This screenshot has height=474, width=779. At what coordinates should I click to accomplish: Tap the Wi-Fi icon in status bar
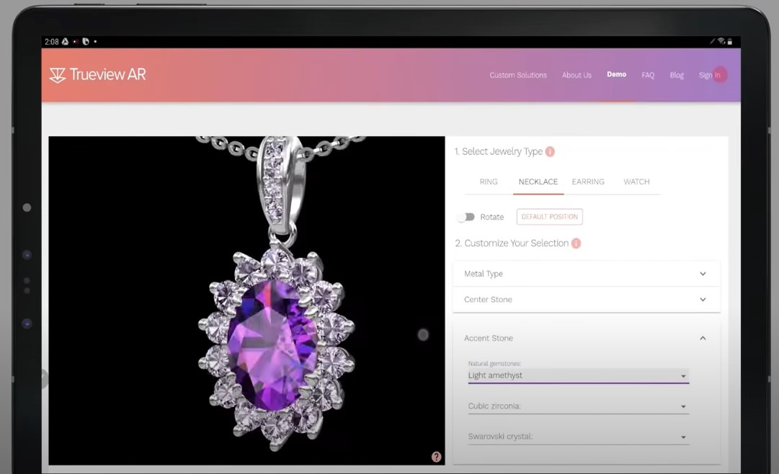(x=721, y=42)
